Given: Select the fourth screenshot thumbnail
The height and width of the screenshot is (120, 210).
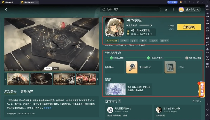Looking at the screenshot, I should point(86,79).
